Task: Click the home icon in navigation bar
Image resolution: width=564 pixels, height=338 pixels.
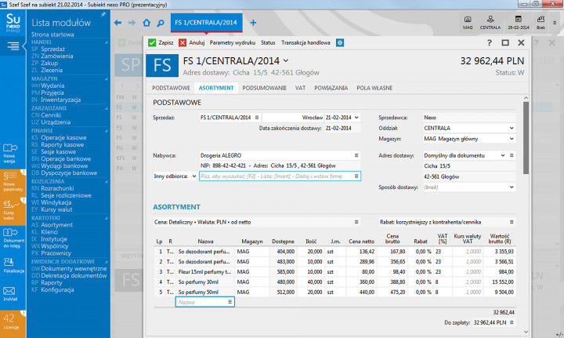Action: (x=147, y=23)
